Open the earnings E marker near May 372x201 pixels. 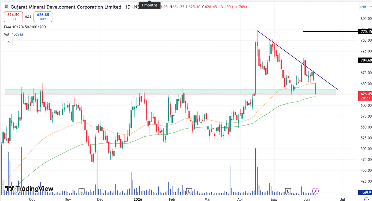click(x=288, y=190)
